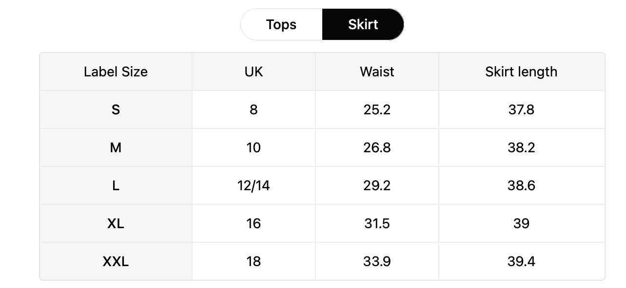This screenshot has height=288, width=626.
Task: Select the M label size row
Action: (x=322, y=147)
